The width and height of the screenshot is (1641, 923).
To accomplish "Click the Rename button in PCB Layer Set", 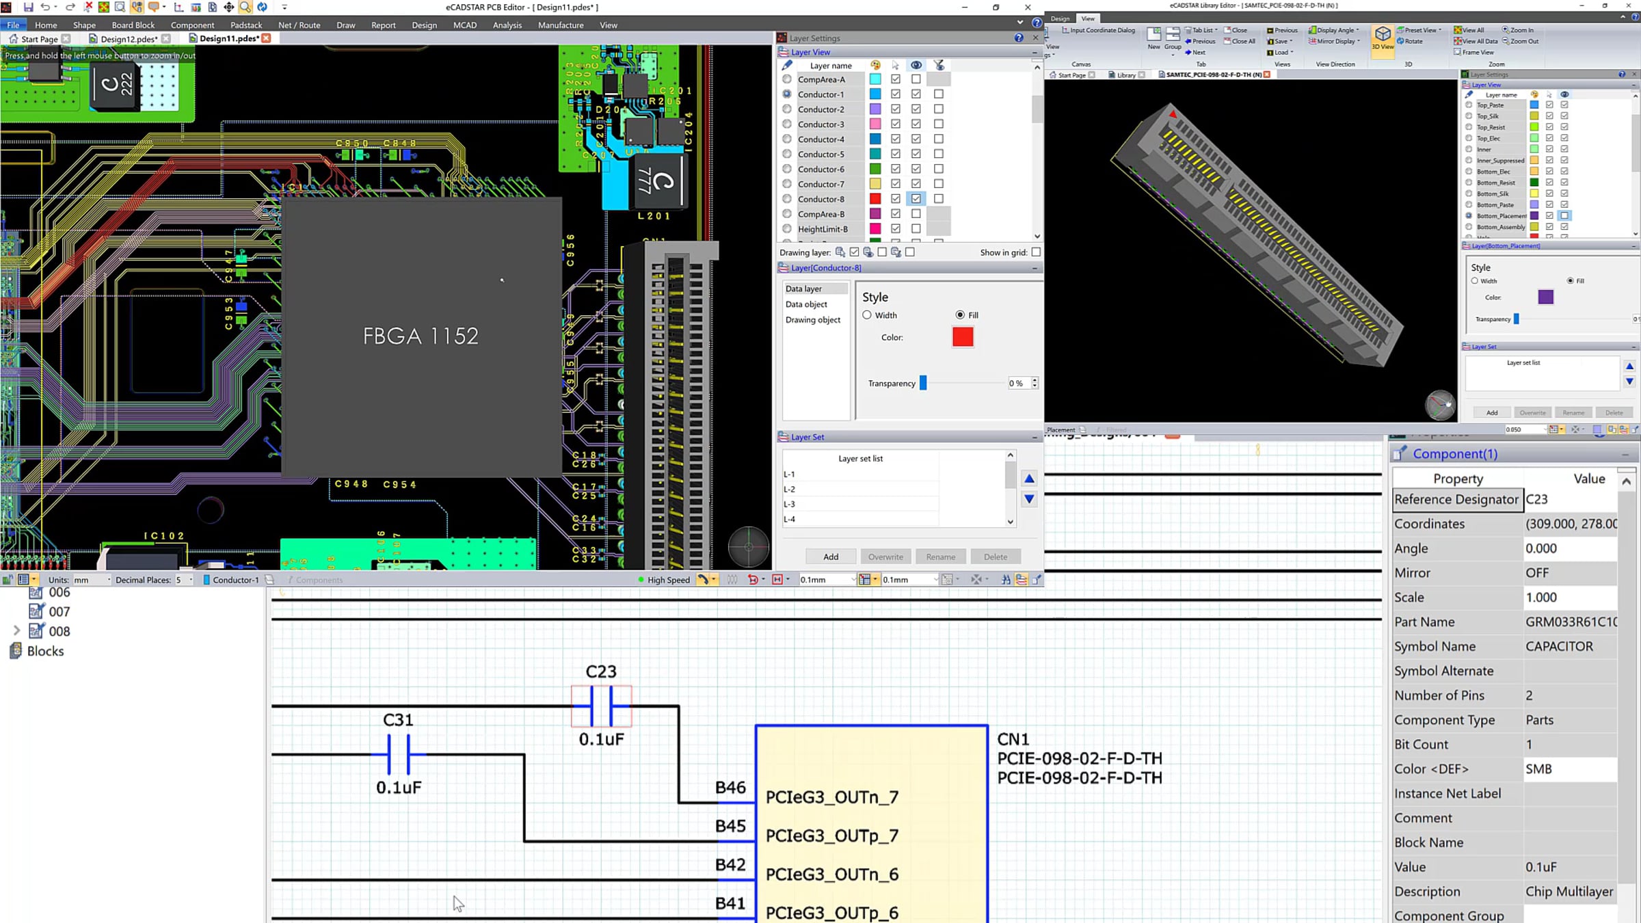I will 941,557.
